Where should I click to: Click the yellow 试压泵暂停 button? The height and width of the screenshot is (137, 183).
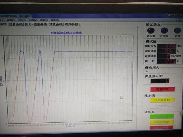(162, 122)
